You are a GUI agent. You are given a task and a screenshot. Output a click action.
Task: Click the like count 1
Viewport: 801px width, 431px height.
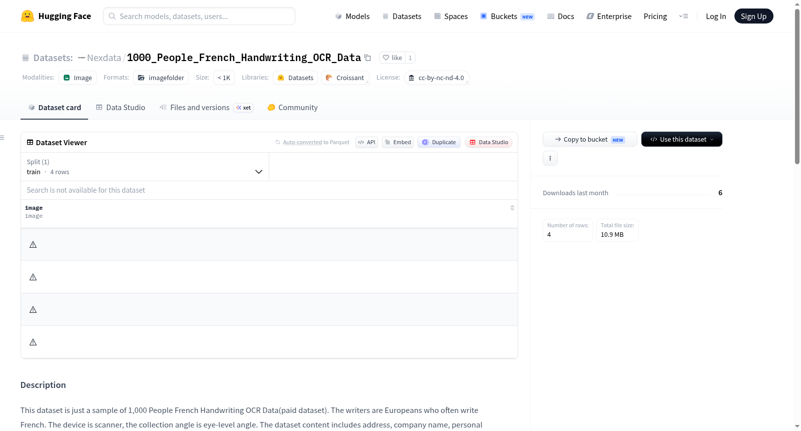tap(410, 58)
